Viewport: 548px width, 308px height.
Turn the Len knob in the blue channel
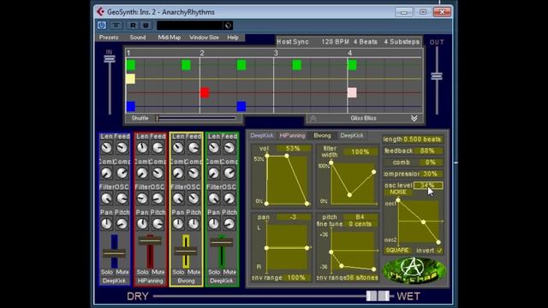(x=106, y=148)
